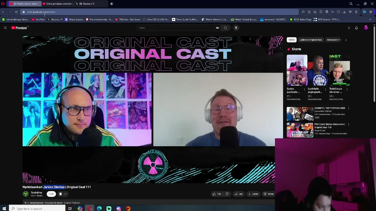376x211 pixels.
Task: Open the OGUMTV TENTTUTHON 2025 video thumbnail
Action: (x=300, y=114)
